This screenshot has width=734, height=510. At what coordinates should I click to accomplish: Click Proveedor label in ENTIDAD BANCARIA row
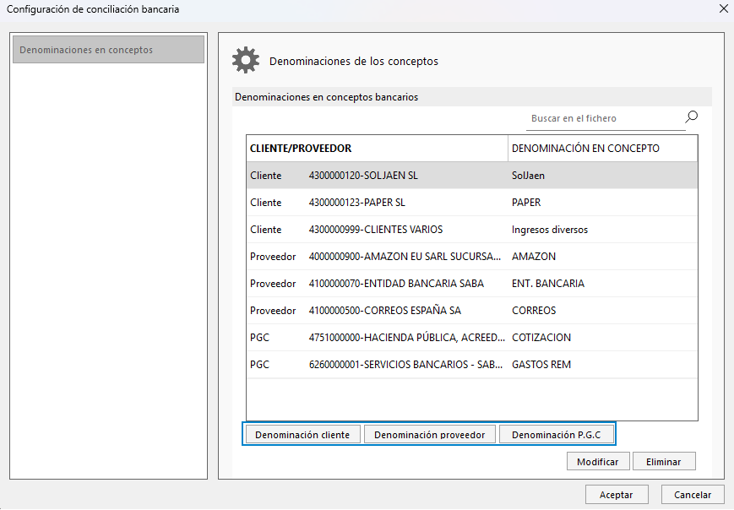click(273, 284)
